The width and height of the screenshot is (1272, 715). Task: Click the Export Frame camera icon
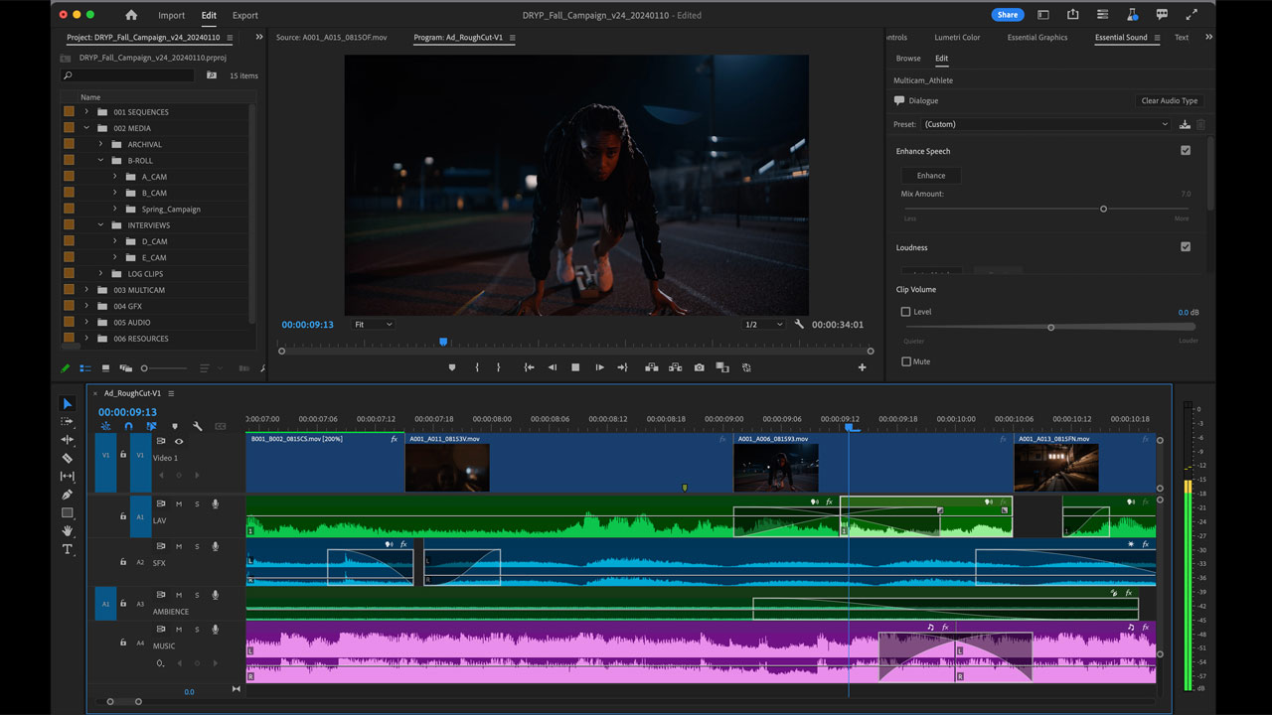(699, 366)
